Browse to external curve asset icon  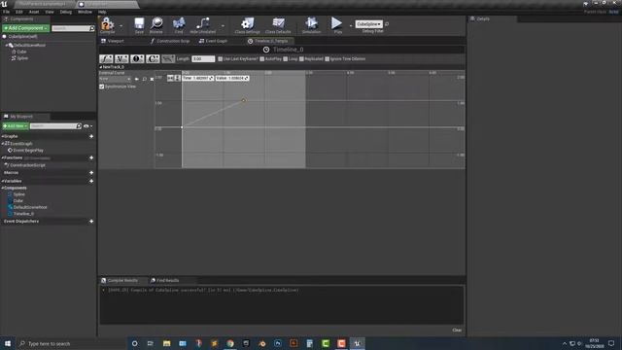(145, 79)
